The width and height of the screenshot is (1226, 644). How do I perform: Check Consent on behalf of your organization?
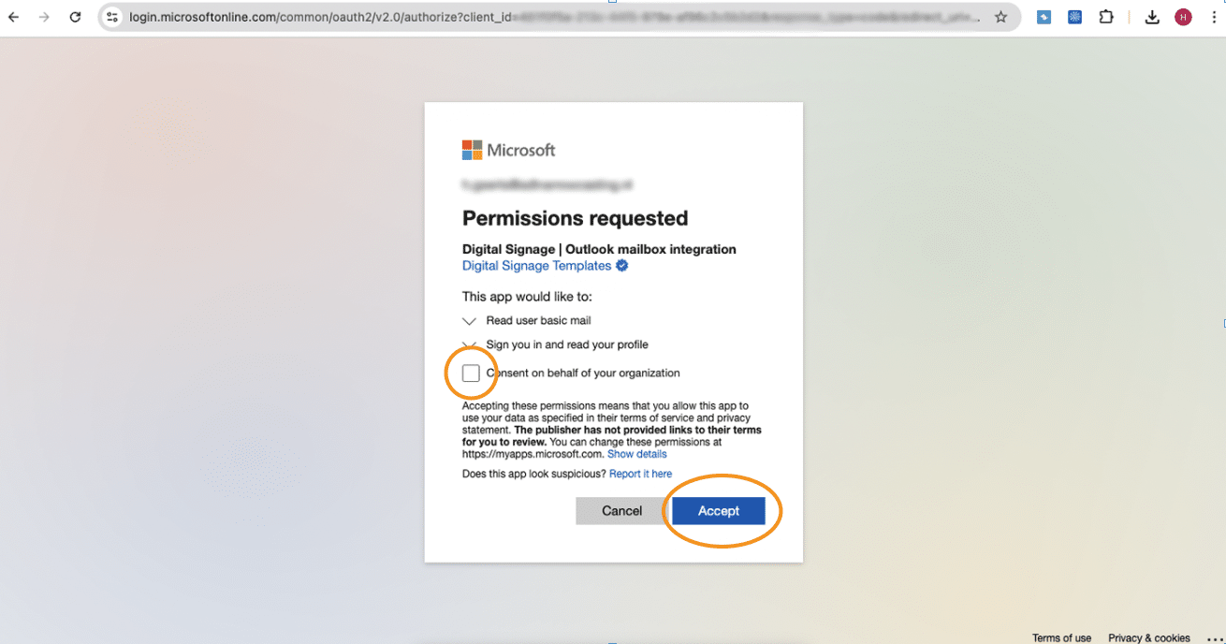pos(471,373)
